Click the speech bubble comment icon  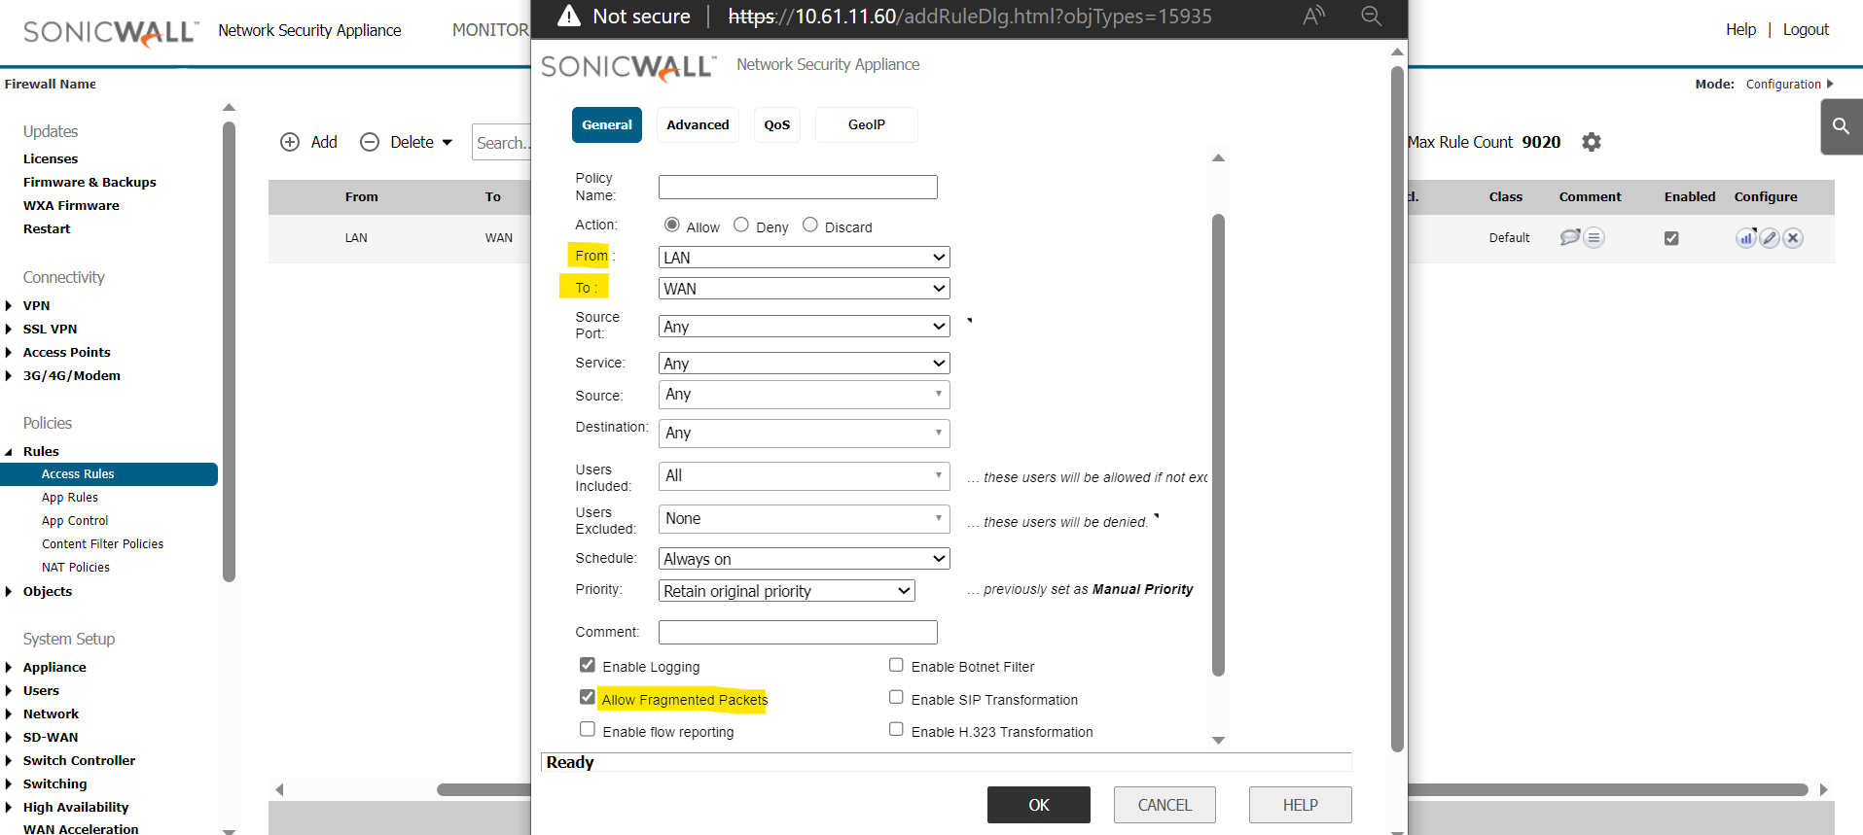point(1569,237)
